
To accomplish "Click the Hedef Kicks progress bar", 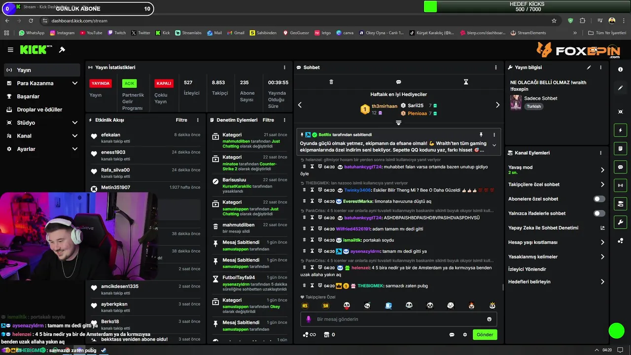I will pos(527,6).
